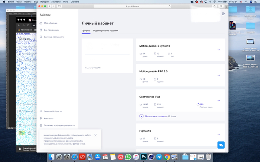Open Finder from the Dock

[x=51, y=157]
